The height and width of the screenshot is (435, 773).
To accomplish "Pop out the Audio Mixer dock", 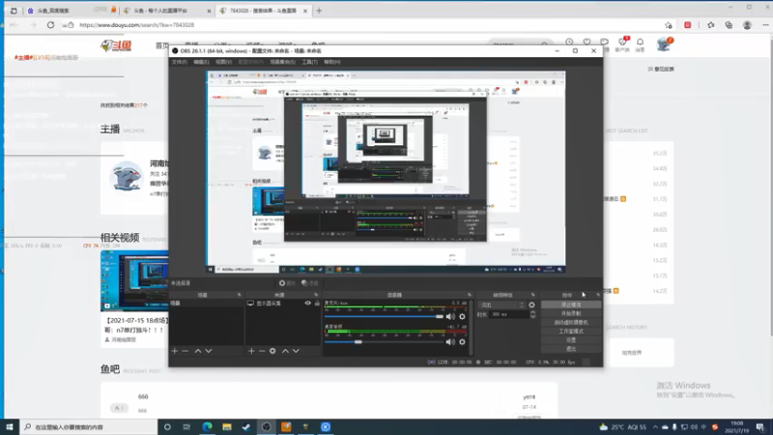I will 470,295.
